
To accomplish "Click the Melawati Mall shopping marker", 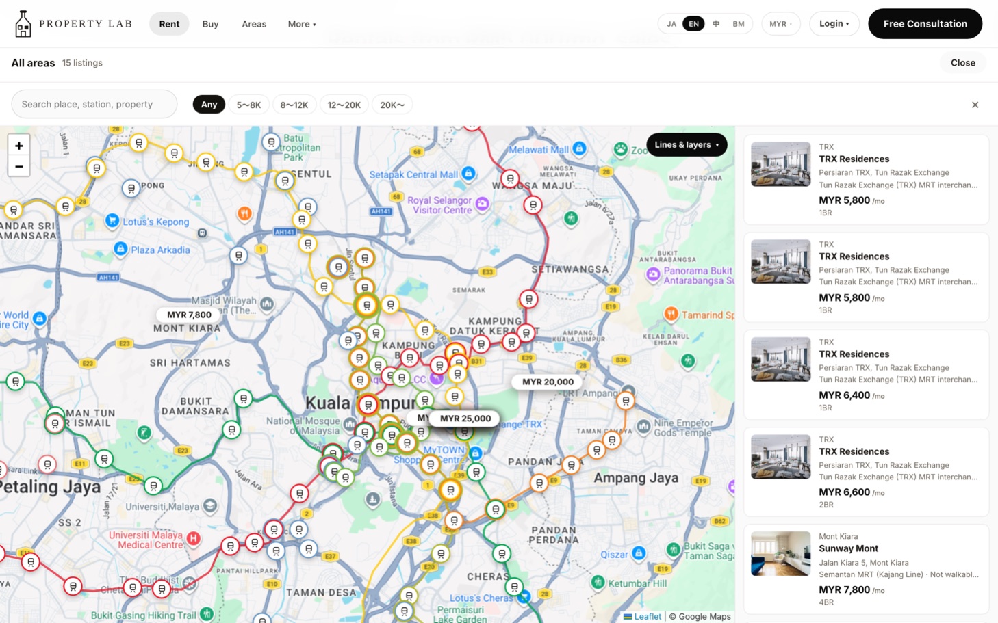I will [x=579, y=148].
